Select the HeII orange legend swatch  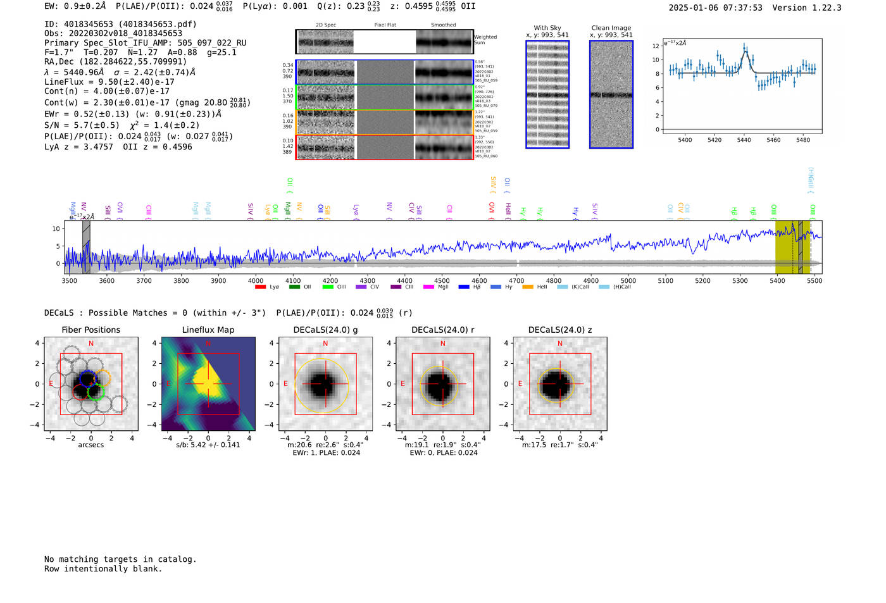528,287
